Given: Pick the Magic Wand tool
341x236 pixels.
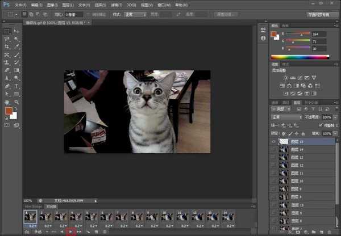Looking at the screenshot, I should pos(16,39).
